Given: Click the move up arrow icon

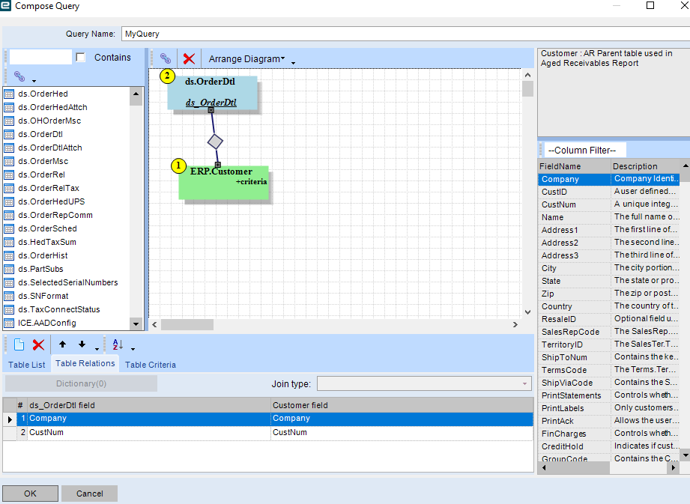Looking at the screenshot, I should pyautogui.click(x=62, y=344).
